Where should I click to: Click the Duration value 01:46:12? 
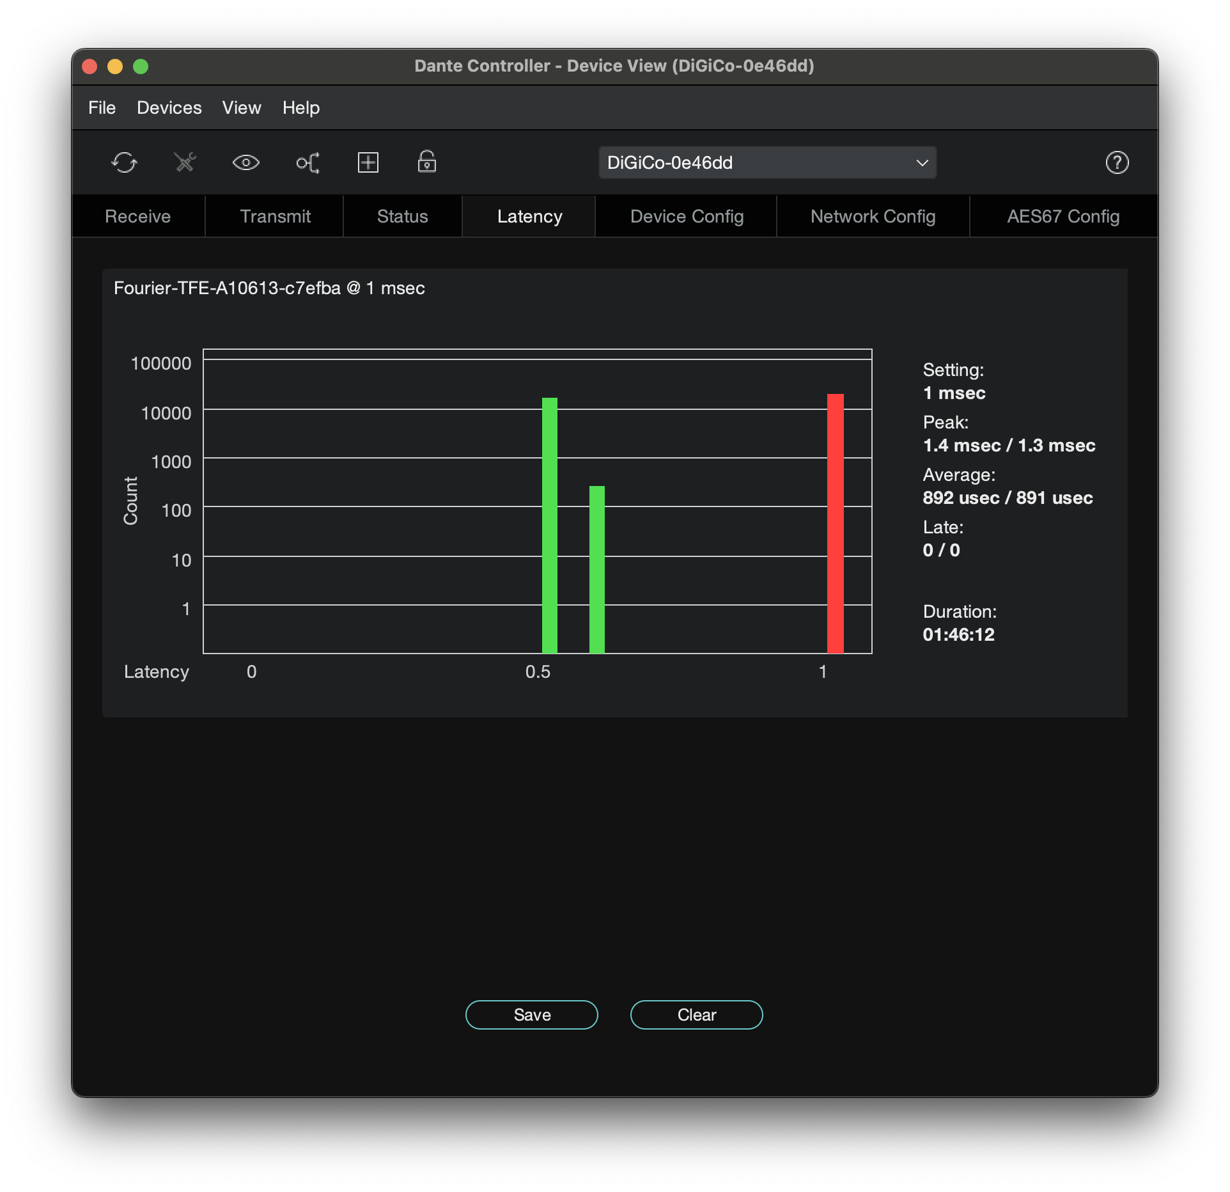point(958,634)
